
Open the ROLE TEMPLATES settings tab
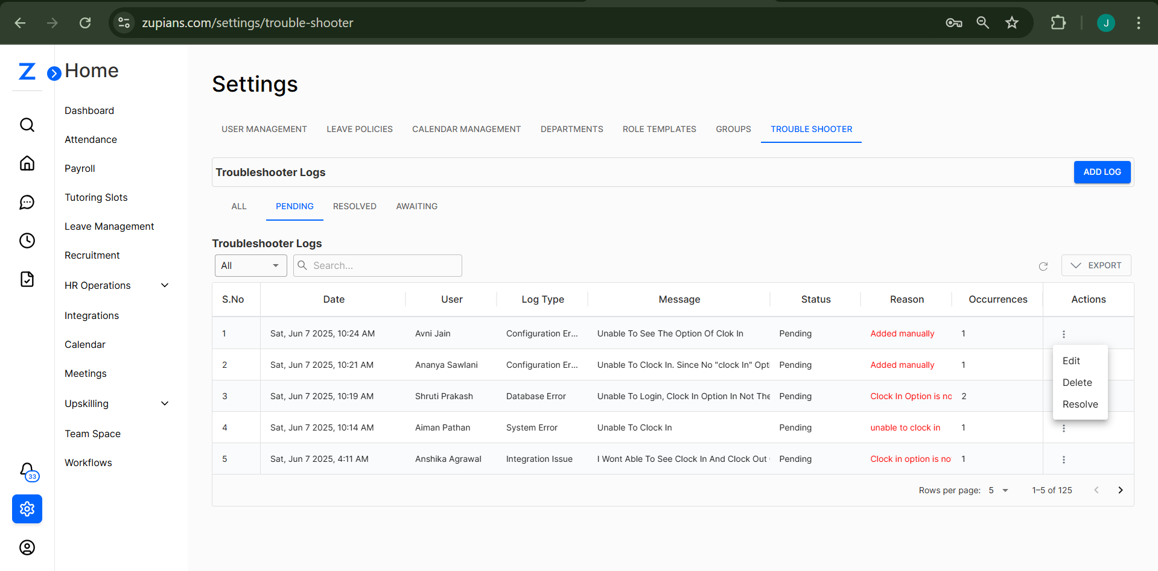pyautogui.click(x=659, y=129)
